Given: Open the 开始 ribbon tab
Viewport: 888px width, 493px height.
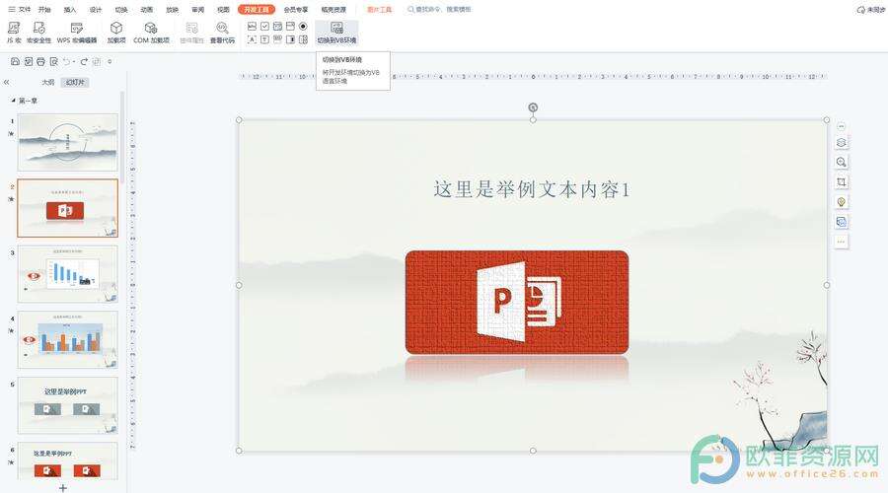Looking at the screenshot, I should pos(44,10).
